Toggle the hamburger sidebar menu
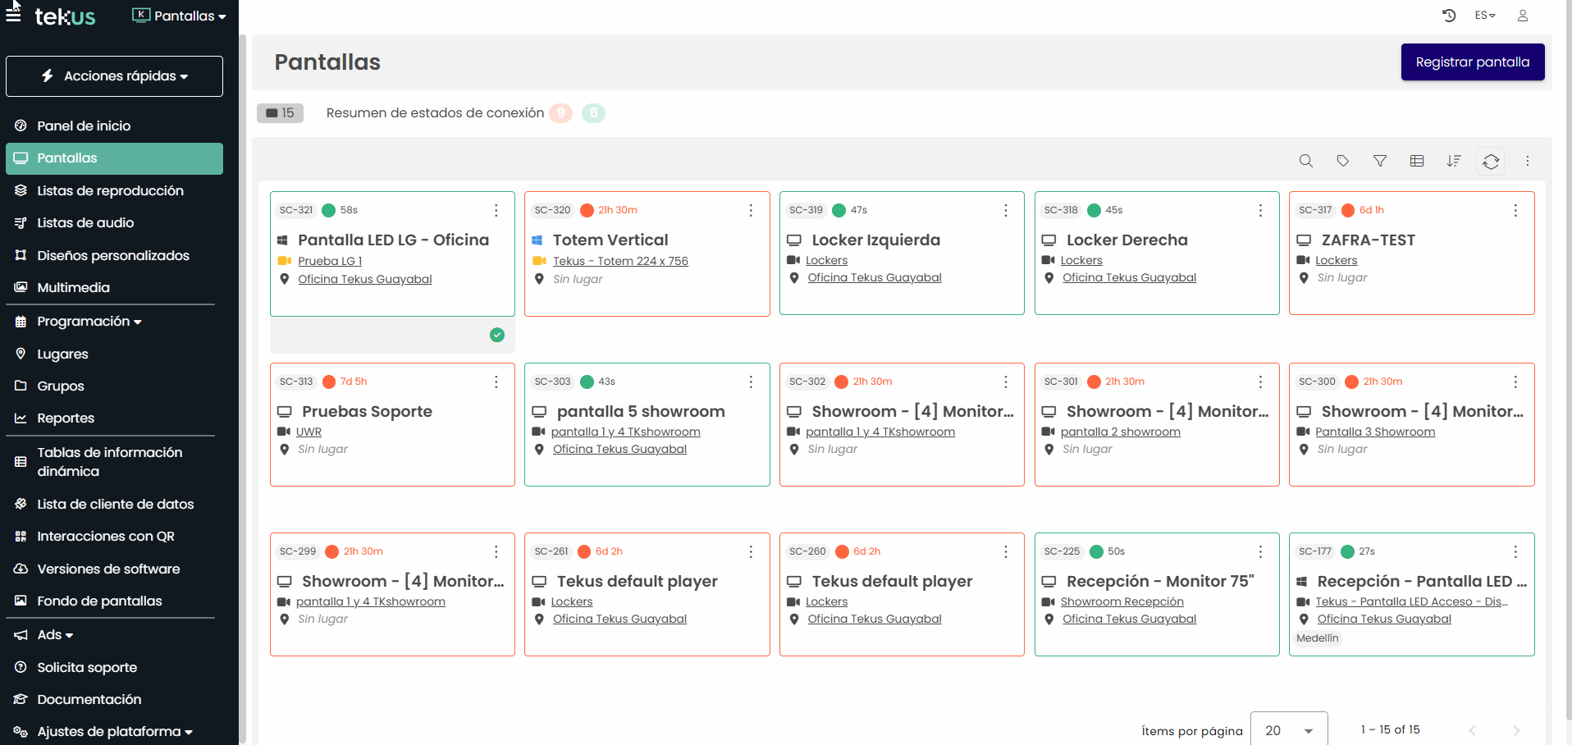 tap(13, 16)
